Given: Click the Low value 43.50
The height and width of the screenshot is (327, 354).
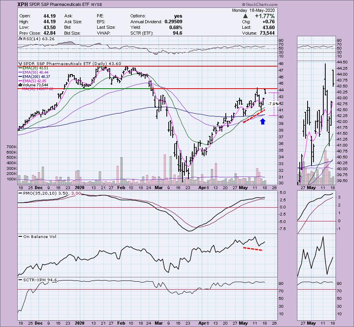Looking at the screenshot, I should click(x=50, y=27).
